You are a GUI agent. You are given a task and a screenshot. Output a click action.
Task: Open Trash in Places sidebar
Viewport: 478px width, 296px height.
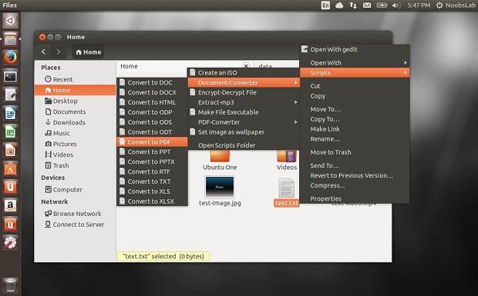tap(75, 165)
